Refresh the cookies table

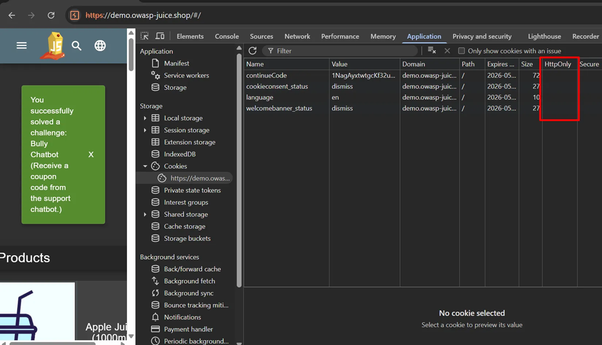pos(252,51)
